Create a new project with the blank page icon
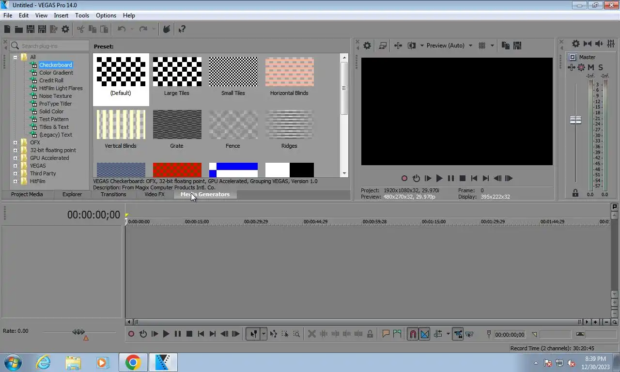The image size is (620, 372). tap(7, 30)
